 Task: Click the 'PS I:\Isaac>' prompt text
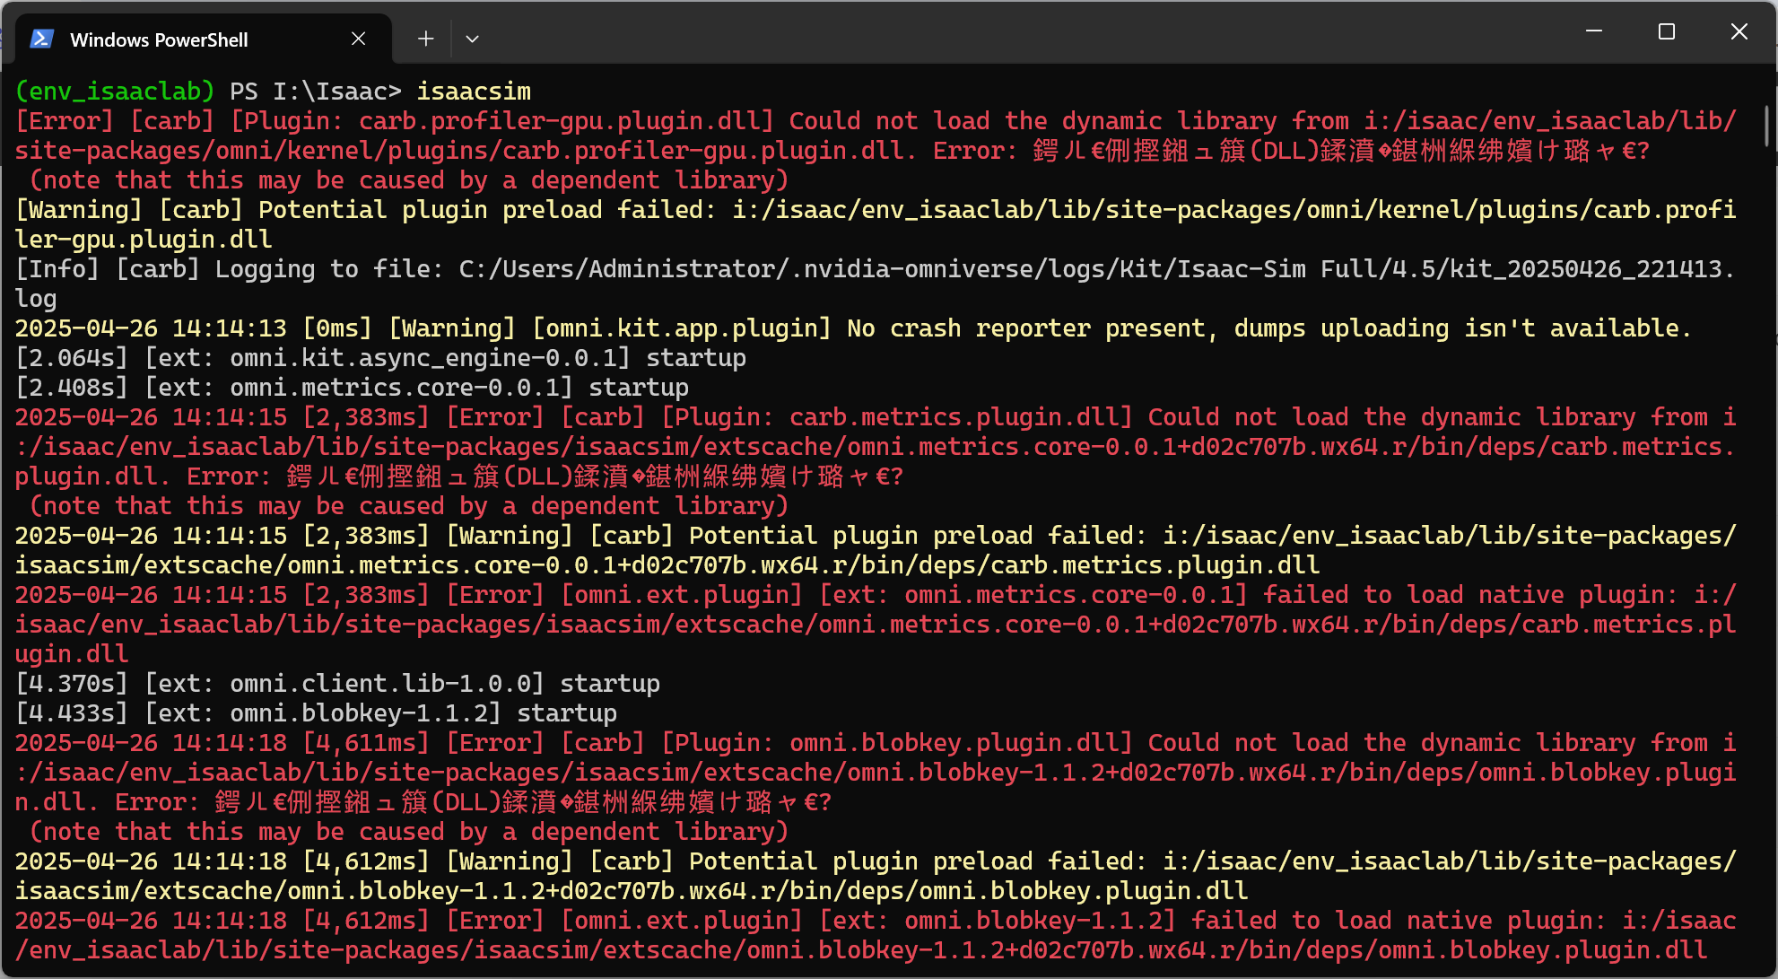point(316,92)
